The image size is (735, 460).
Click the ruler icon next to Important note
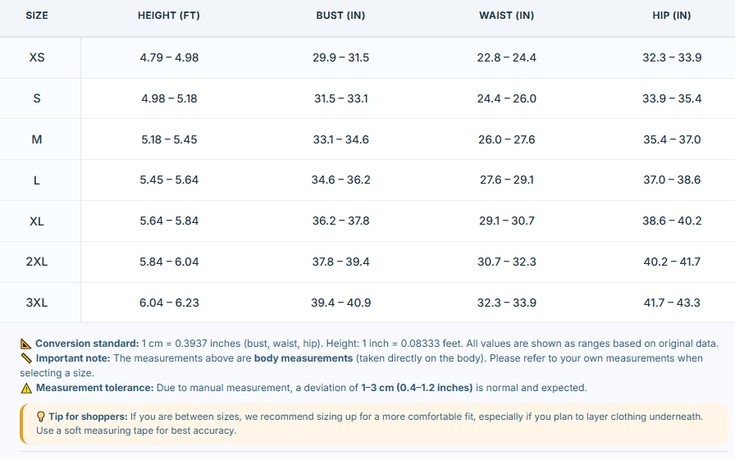[27, 358]
